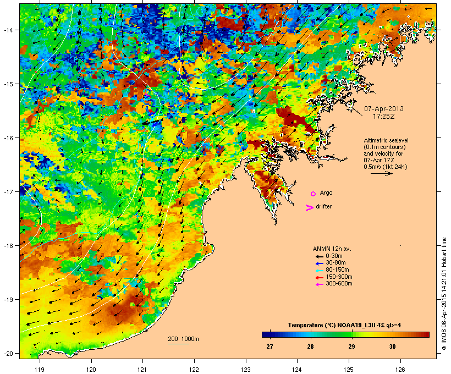Click the longitude 120 axis label
This screenshot has width=451, height=374.
(91, 370)
